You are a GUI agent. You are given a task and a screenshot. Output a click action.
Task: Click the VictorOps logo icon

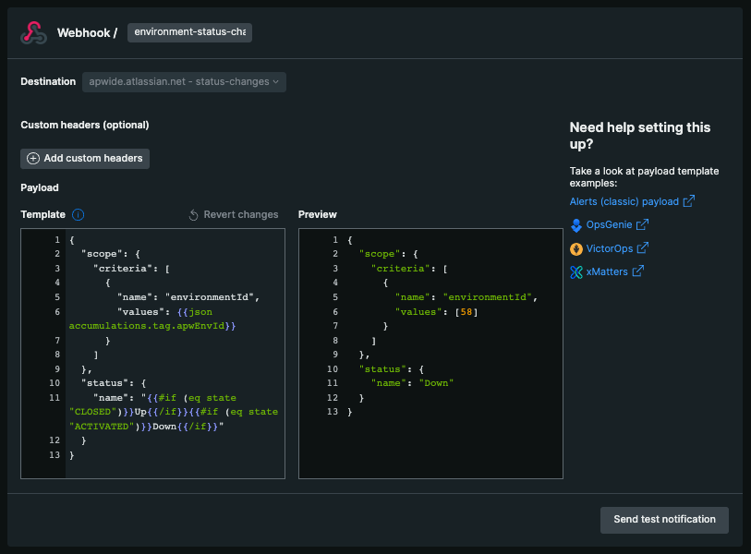coord(576,248)
